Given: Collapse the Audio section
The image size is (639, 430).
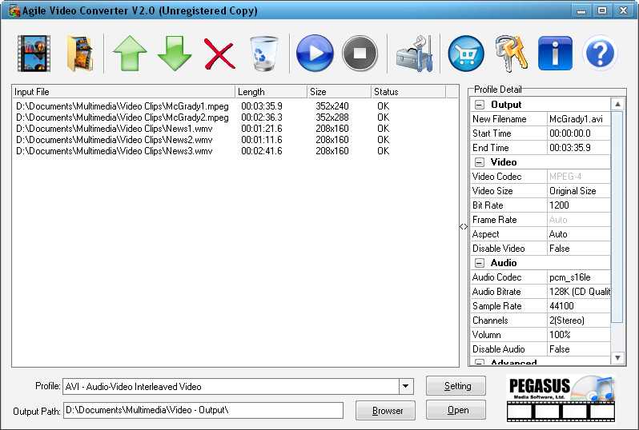Looking at the screenshot, I should [480, 263].
